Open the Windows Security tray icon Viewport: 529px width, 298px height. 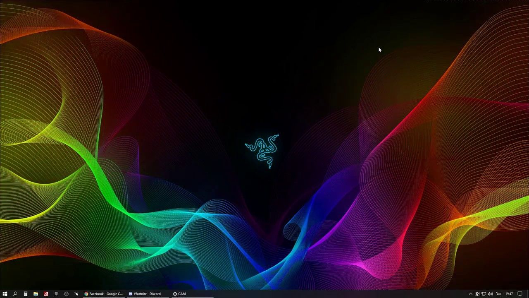tap(477, 294)
